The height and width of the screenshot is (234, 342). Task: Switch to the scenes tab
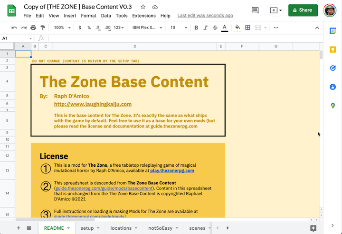[197, 228]
